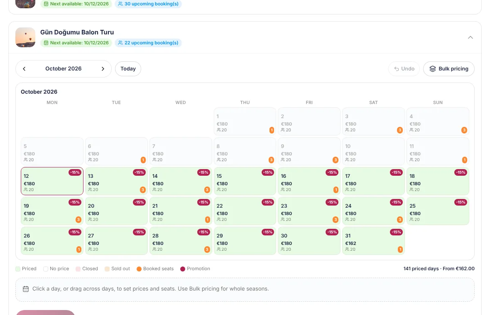Viewport: 490px width, 315px height.
Task: Click the -15% promo badge on October 25
Action: [461, 202]
